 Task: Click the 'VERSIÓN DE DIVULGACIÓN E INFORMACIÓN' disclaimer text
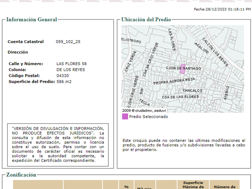58,145
